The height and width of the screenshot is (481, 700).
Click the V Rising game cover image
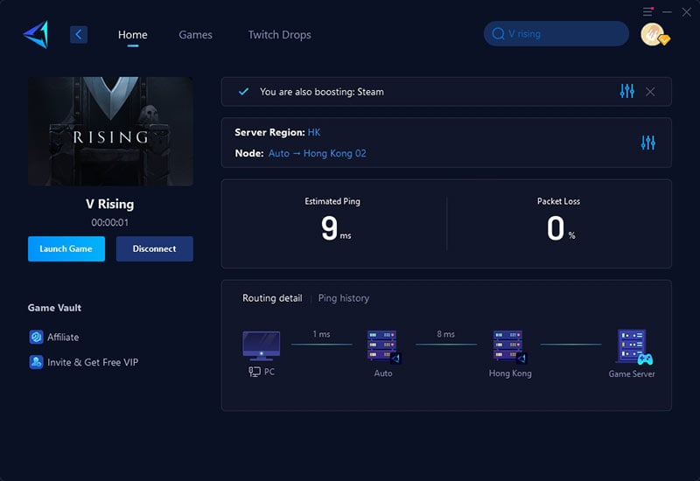111,131
